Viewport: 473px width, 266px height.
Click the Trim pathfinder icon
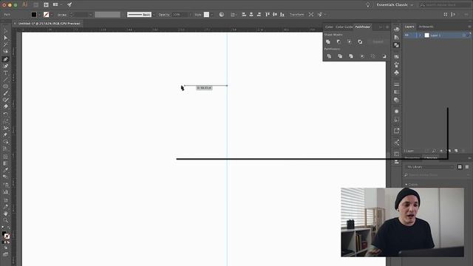coord(340,56)
